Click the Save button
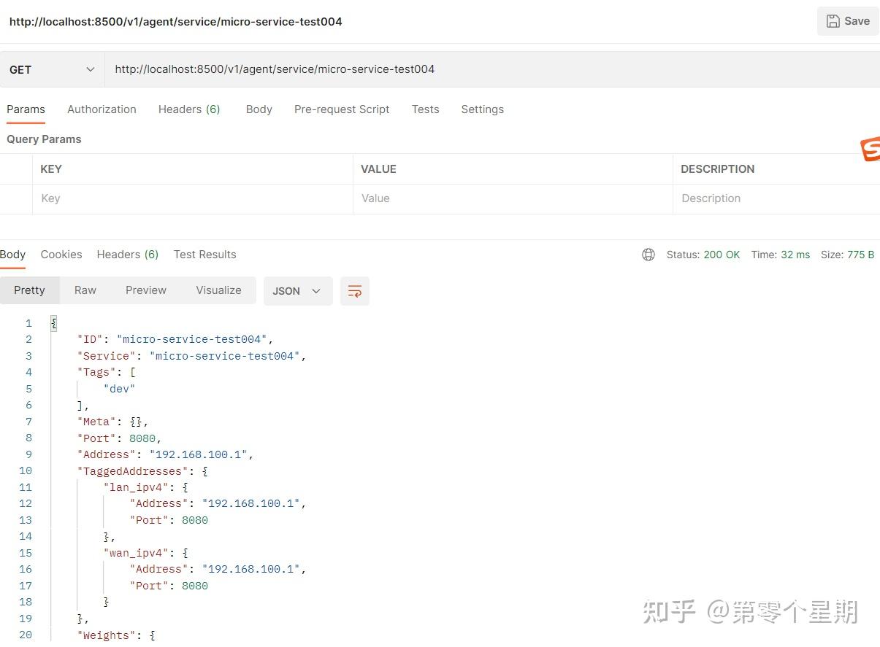Screen dimensions: 880x647 tap(848, 21)
